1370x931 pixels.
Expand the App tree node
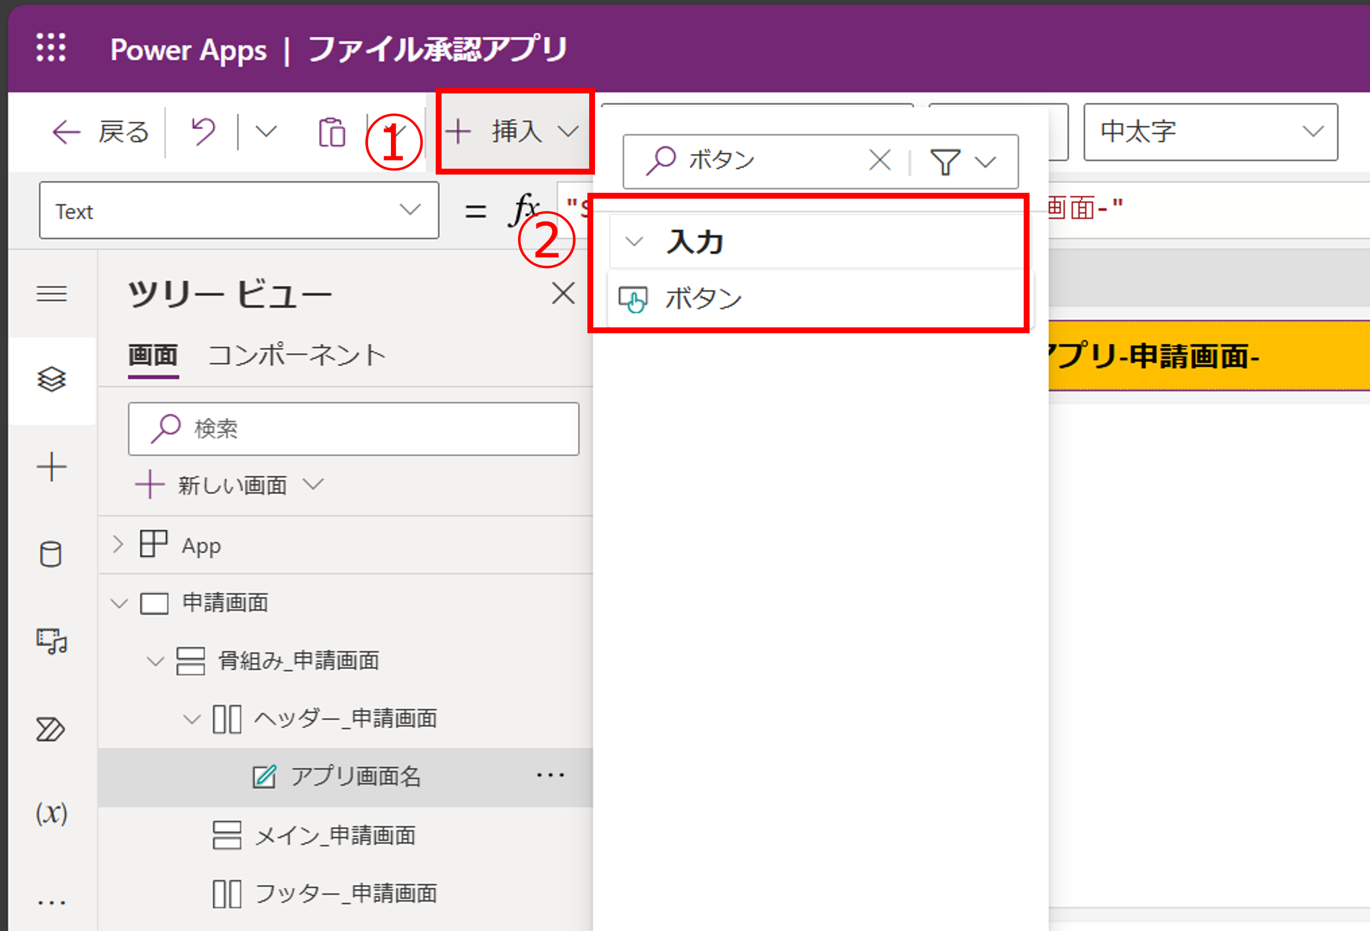point(118,544)
